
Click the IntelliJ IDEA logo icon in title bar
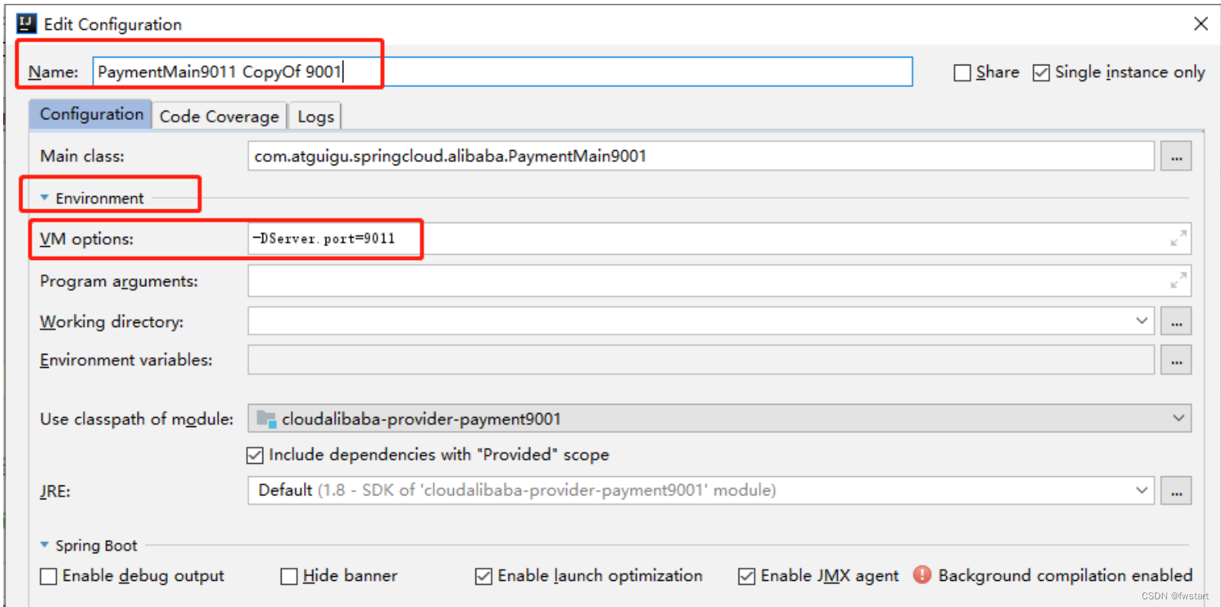click(27, 24)
